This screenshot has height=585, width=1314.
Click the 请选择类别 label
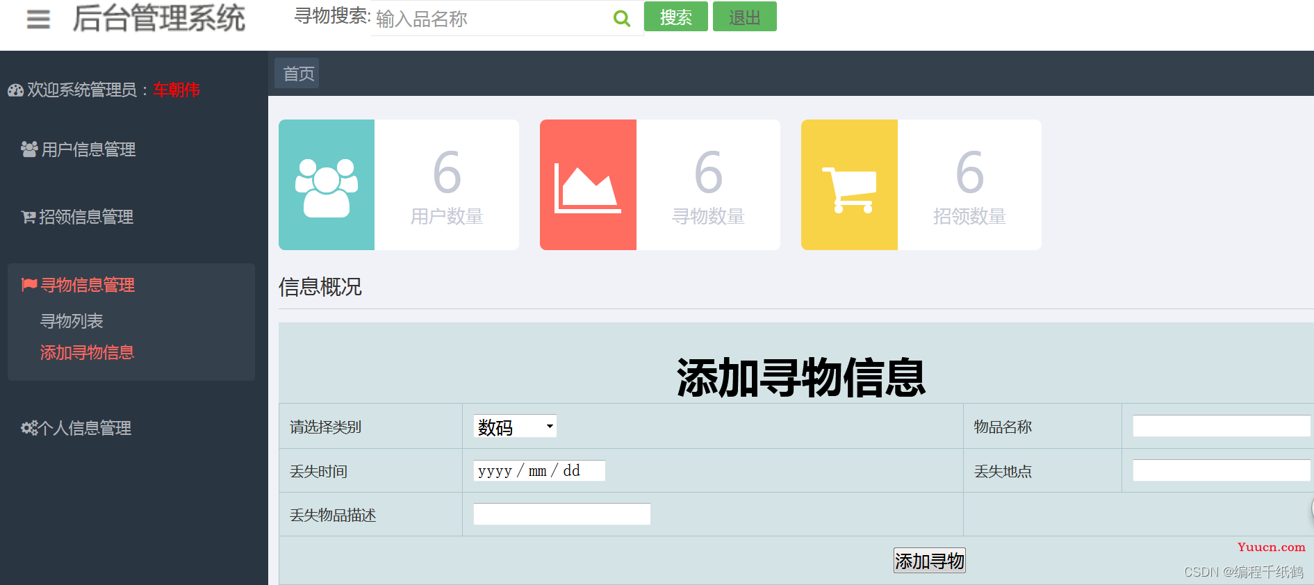coord(325,427)
